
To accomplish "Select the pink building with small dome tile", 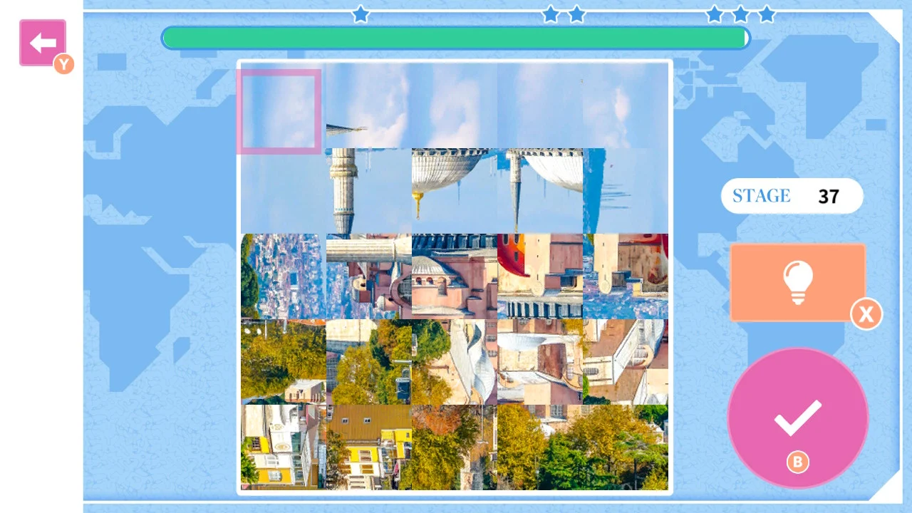I will 454,276.
